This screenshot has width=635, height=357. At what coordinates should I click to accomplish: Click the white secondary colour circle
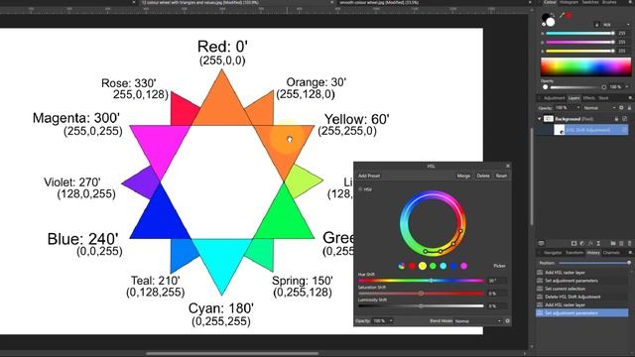pyautogui.click(x=551, y=22)
